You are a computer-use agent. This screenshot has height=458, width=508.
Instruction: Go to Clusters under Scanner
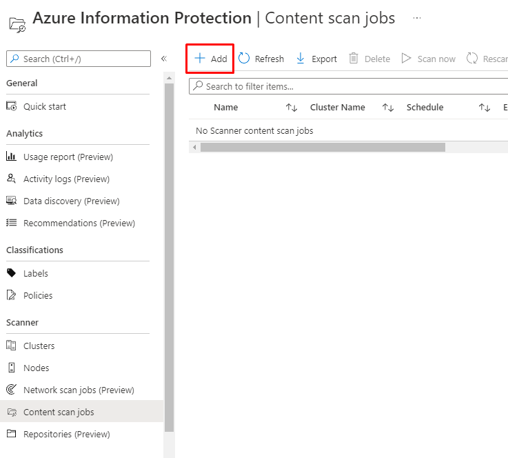(39, 346)
